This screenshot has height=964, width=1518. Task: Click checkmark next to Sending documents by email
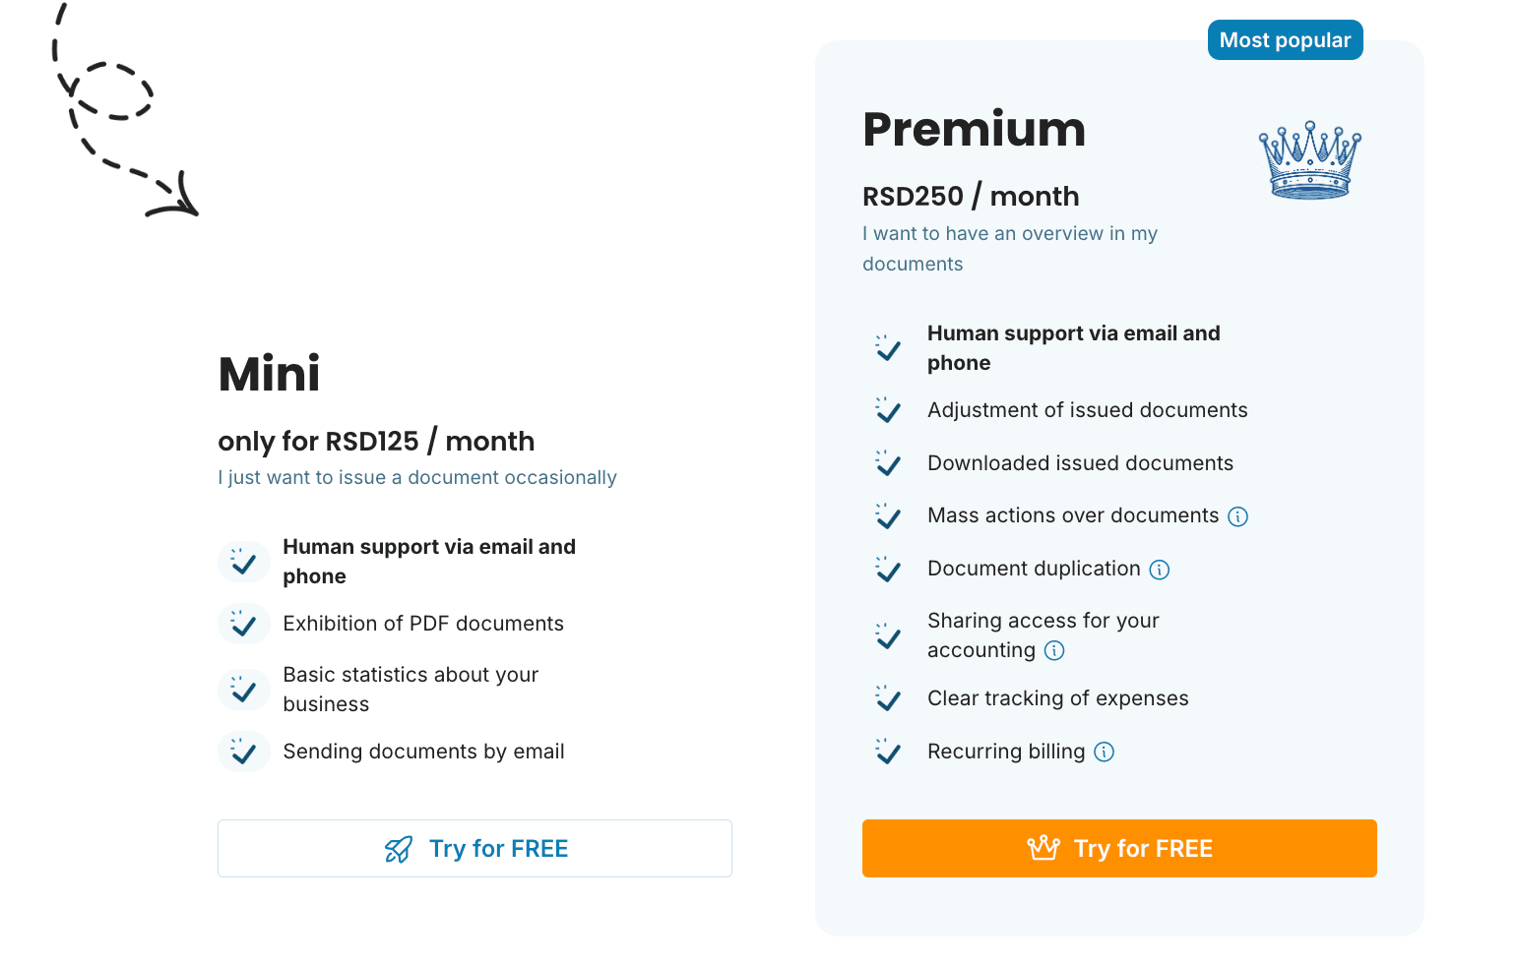243,752
